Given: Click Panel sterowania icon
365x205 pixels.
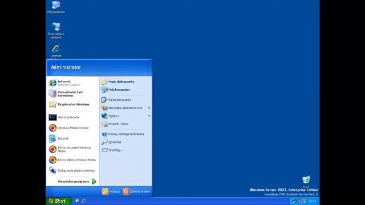Looking at the screenshot, I should [104, 100].
